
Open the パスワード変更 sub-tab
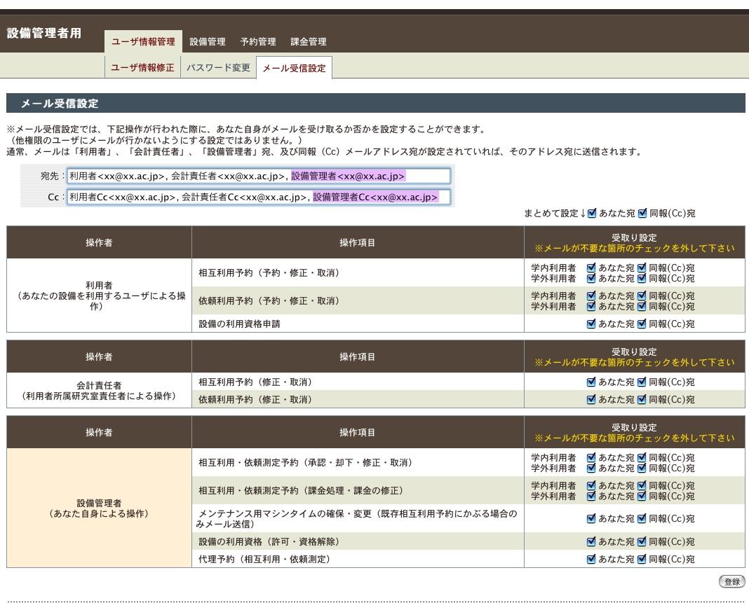[218, 68]
